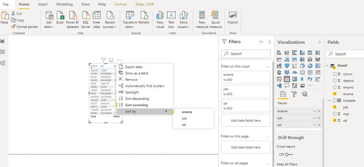Remove ename from Values with X
Screen dimensions: 364x167
click(319, 111)
